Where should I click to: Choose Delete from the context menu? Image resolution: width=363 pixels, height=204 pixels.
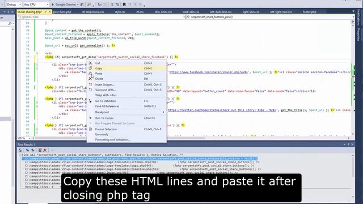click(126, 79)
